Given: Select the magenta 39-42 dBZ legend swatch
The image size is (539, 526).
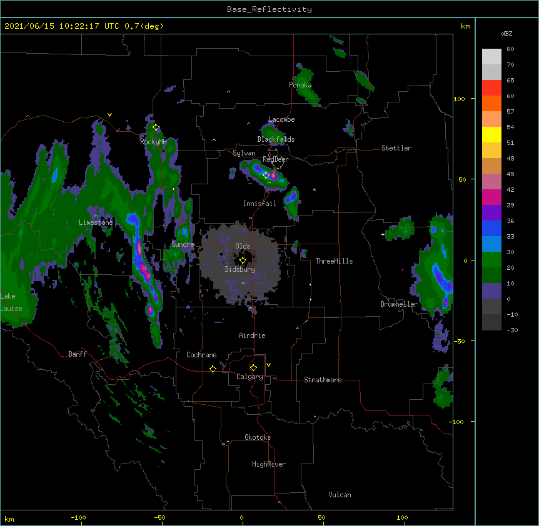Looking at the screenshot, I should click(491, 197).
